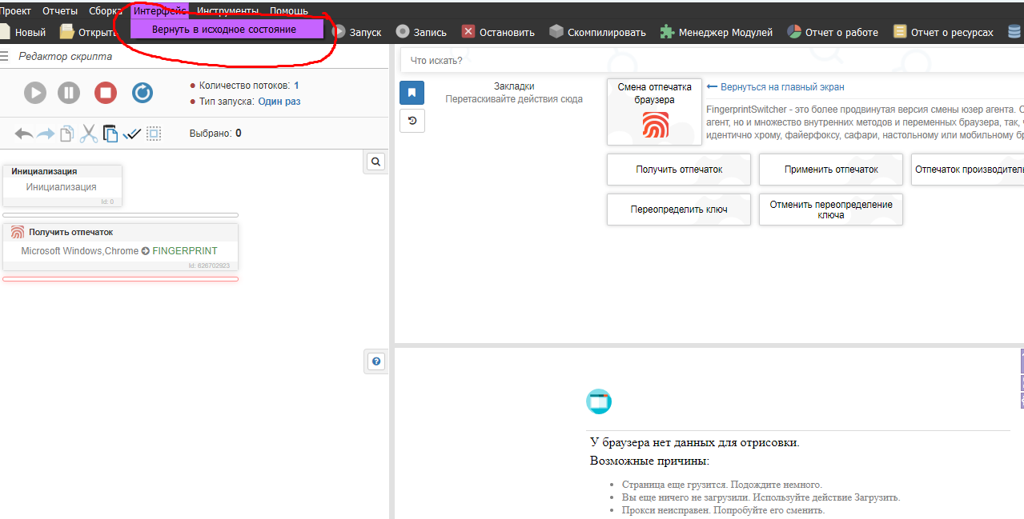Change launch type 'Один раз'
Viewport: 1024px width, 519px height.
pyautogui.click(x=279, y=102)
